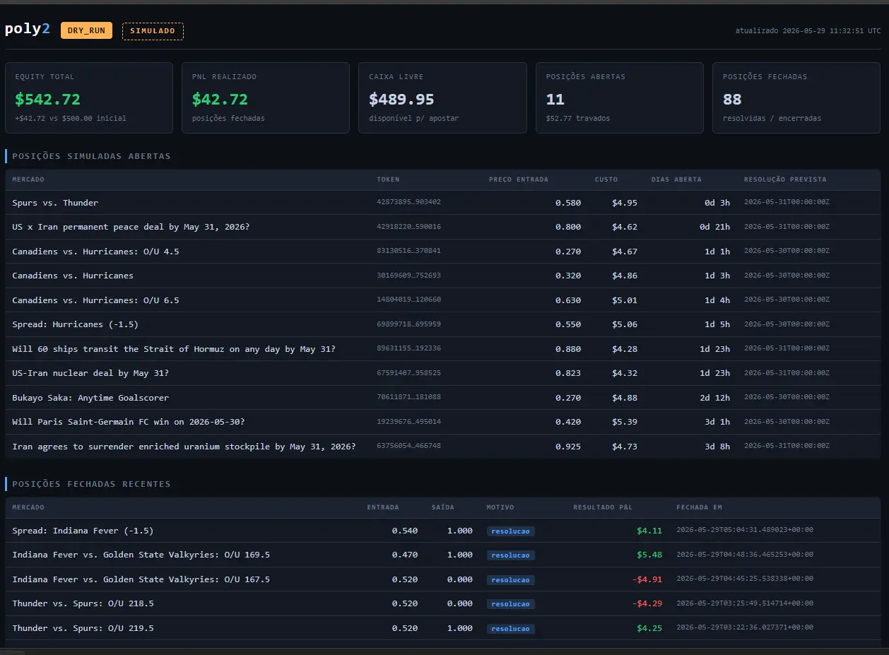The image size is (889, 655).
Task: Select the Iran enriched uranium stockpile row
Action: tap(443, 447)
